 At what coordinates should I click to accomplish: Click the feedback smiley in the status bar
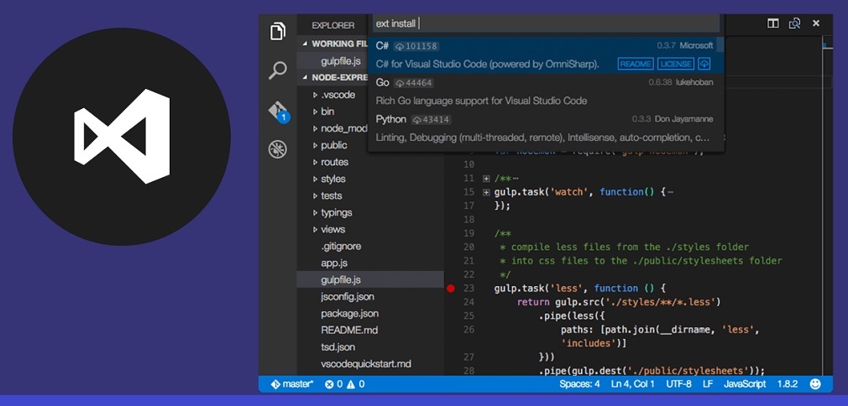tap(815, 384)
